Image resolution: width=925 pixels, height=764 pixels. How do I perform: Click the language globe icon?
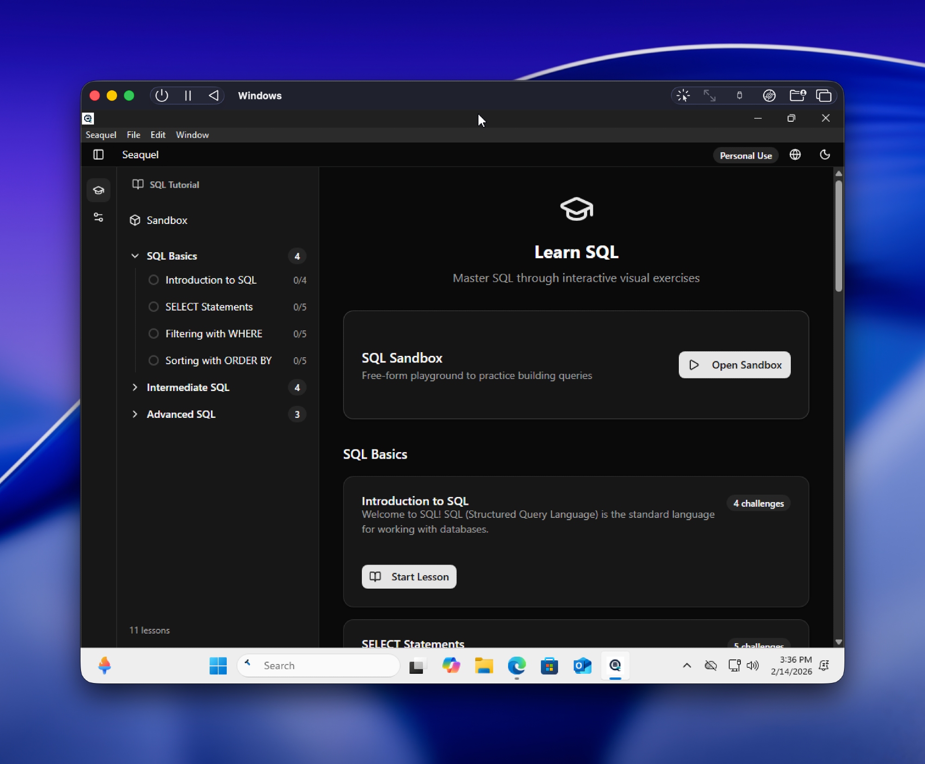[x=795, y=155]
